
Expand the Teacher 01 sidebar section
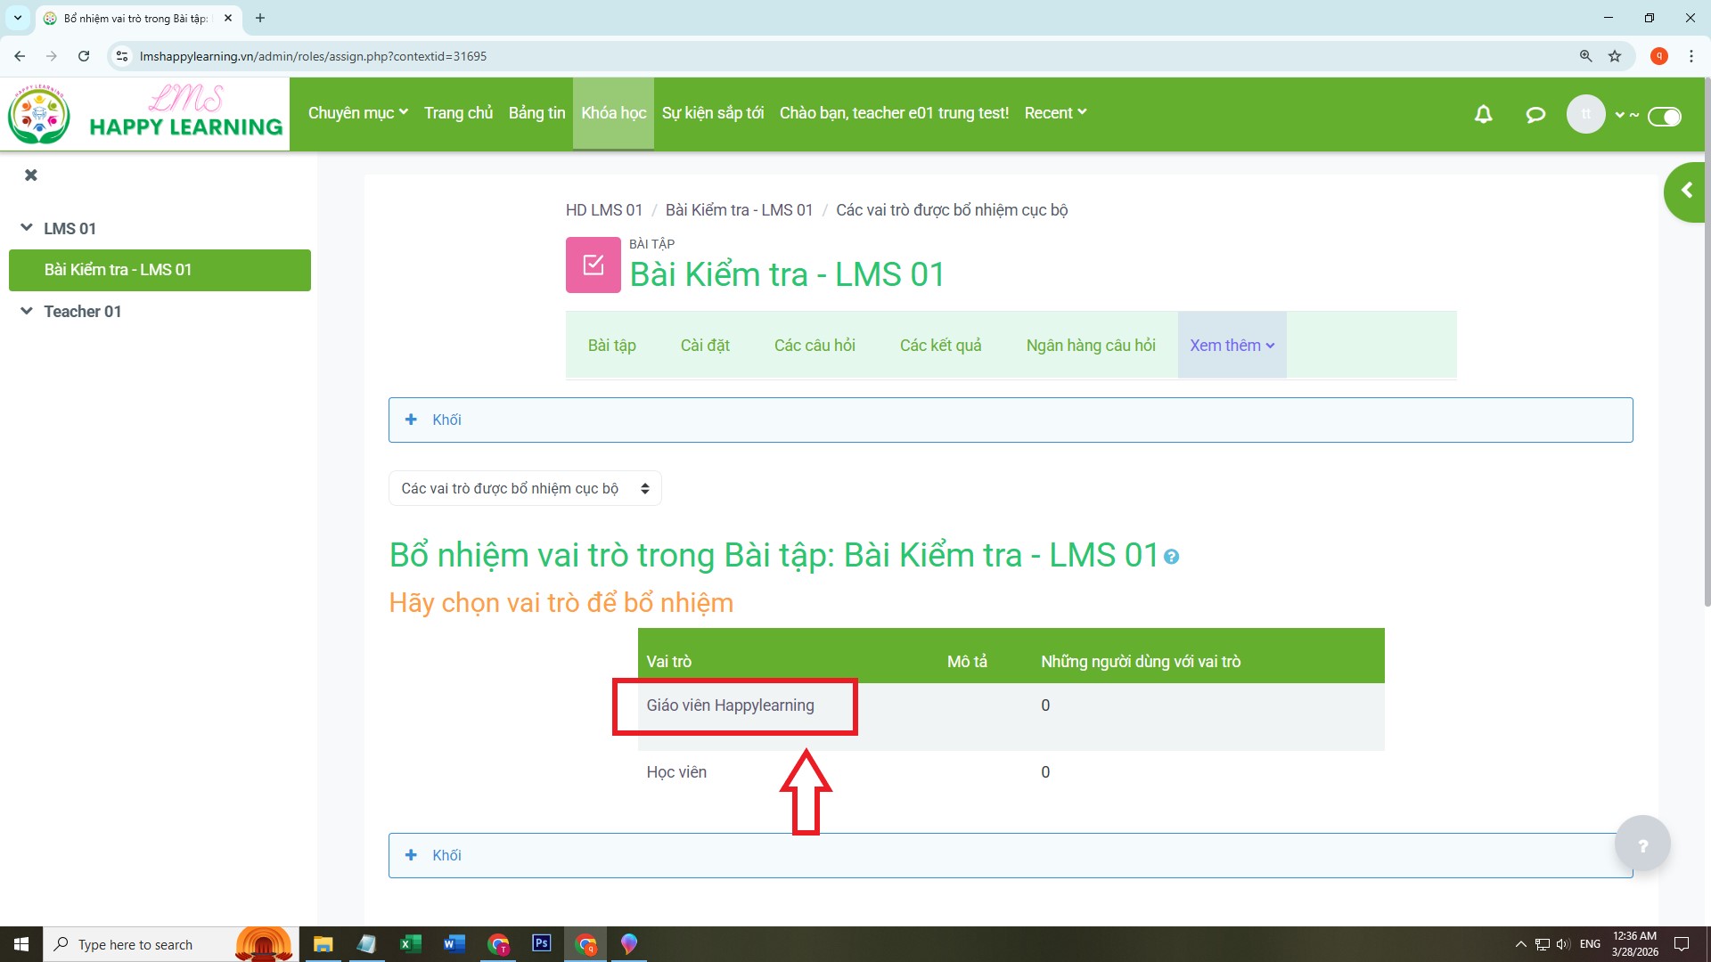click(x=27, y=311)
